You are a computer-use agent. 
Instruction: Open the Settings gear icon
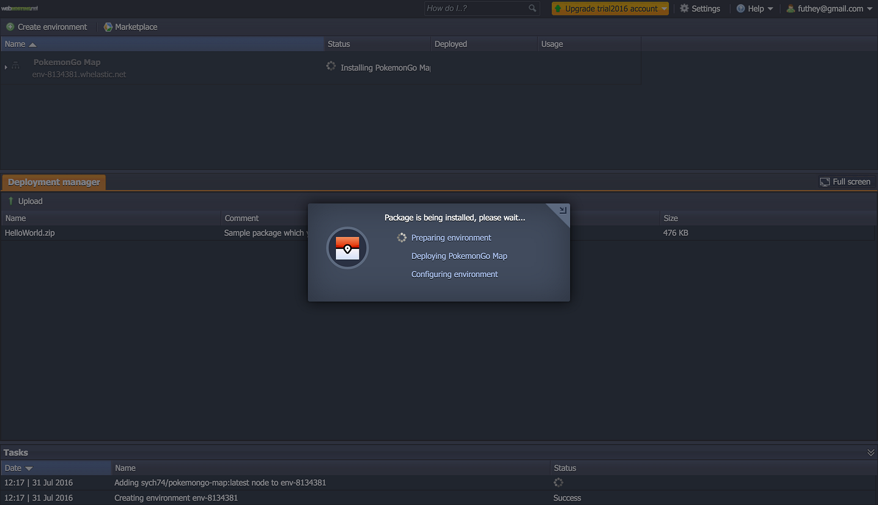coord(684,8)
